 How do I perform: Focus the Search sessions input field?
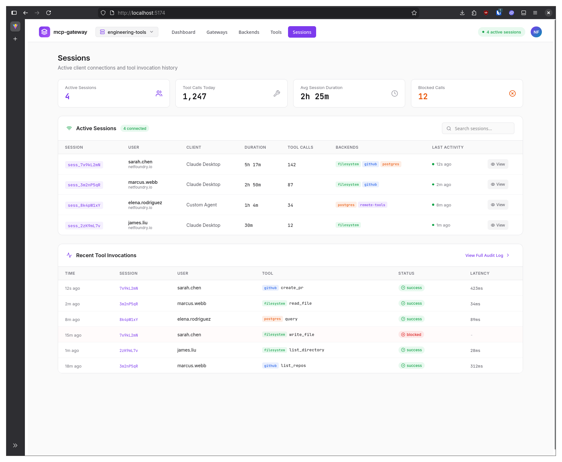click(478, 128)
